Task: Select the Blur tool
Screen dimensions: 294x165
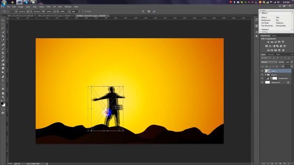Action: click(3, 69)
